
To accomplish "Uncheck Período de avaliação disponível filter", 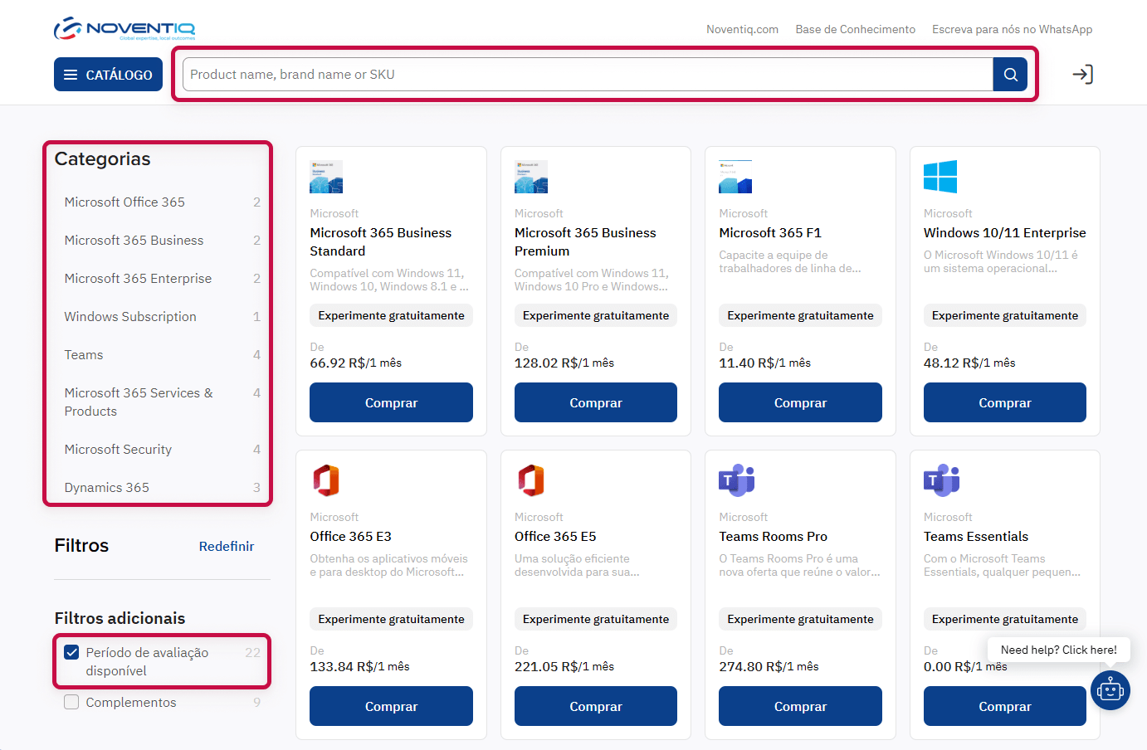I will [x=71, y=652].
